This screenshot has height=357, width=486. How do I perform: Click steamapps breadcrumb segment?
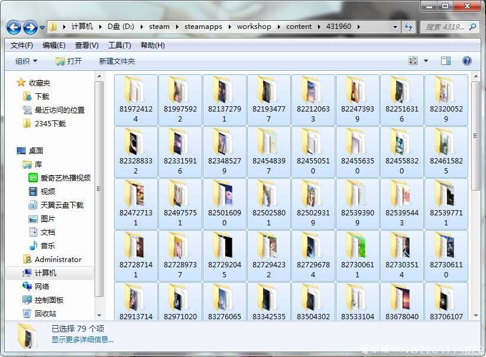pos(203,27)
